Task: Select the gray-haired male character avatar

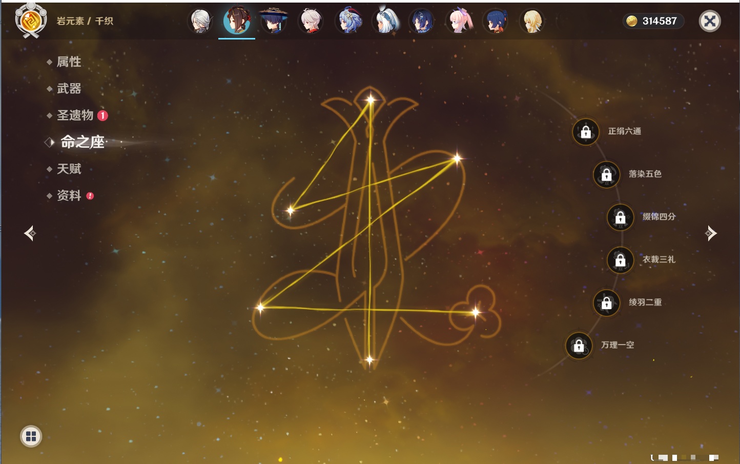Action: (201, 21)
